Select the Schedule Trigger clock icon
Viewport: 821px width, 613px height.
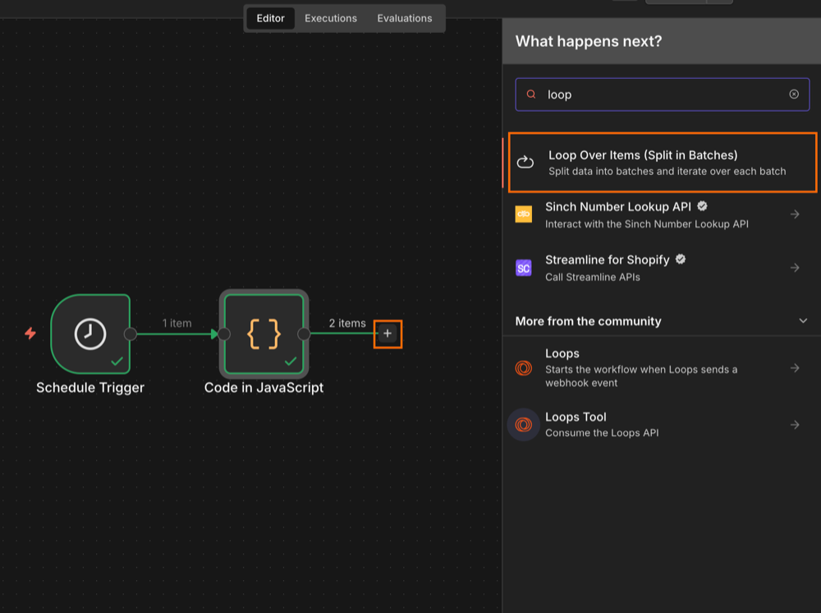(90, 334)
